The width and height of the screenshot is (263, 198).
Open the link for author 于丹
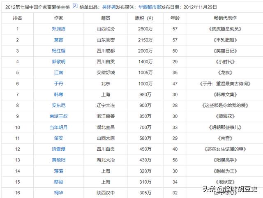(58, 83)
